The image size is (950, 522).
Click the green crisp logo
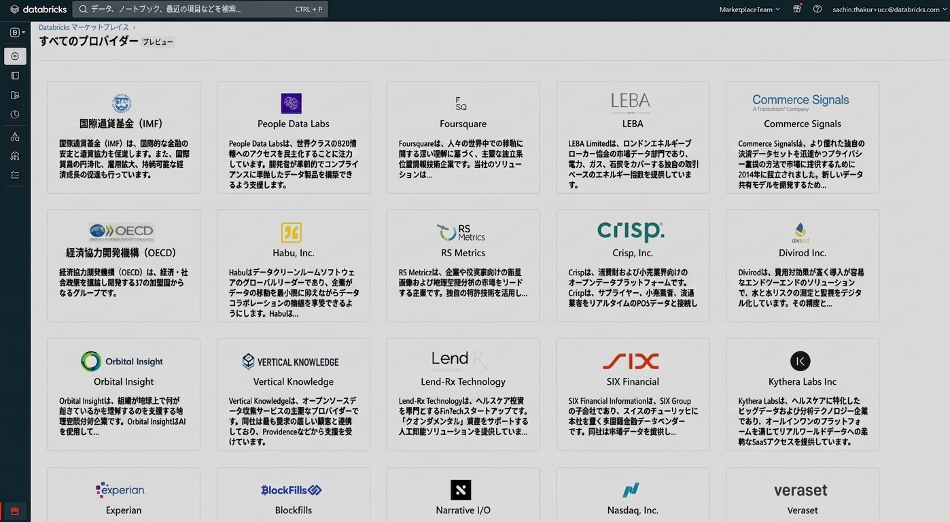click(631, 231)
